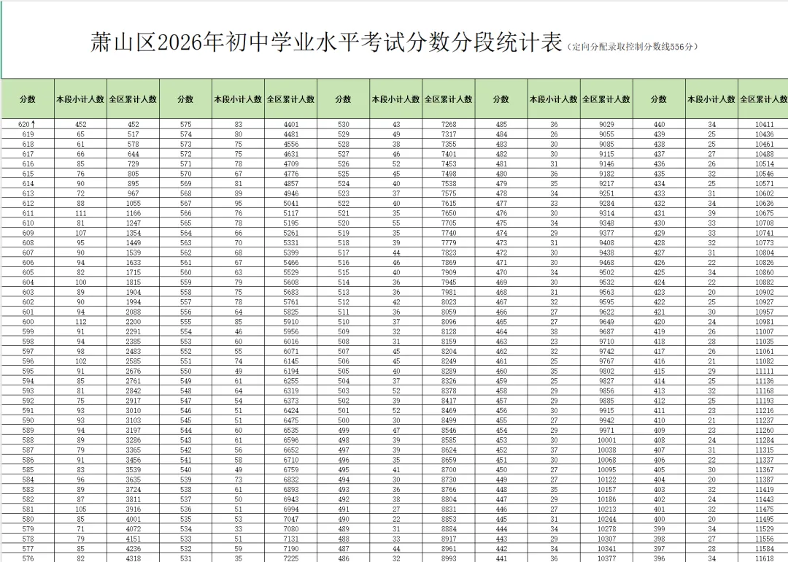This screenshot has width=788, height=562.
Task: Select score cell 531
Action: coord(185,558)
